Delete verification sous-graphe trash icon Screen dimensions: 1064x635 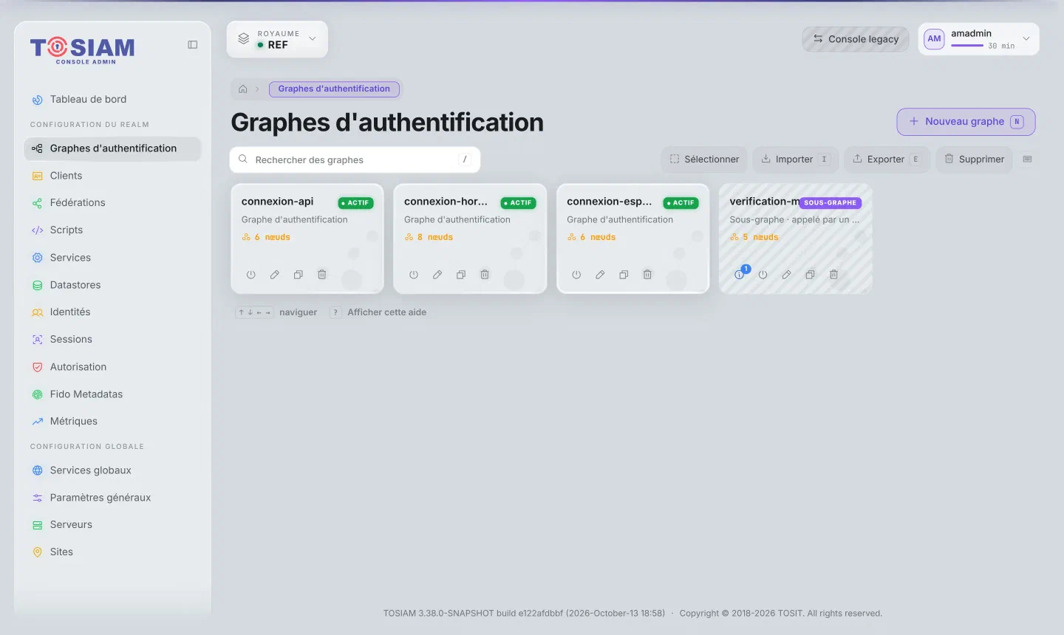click(x=833, y=275)
